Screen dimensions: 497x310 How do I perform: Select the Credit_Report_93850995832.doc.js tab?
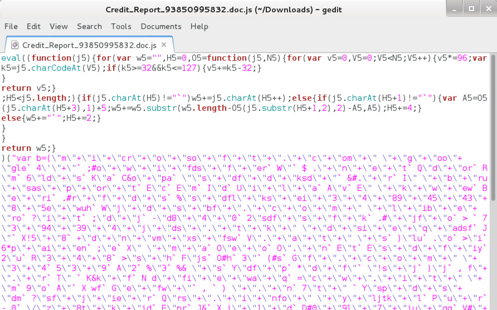tap(89, 45)
